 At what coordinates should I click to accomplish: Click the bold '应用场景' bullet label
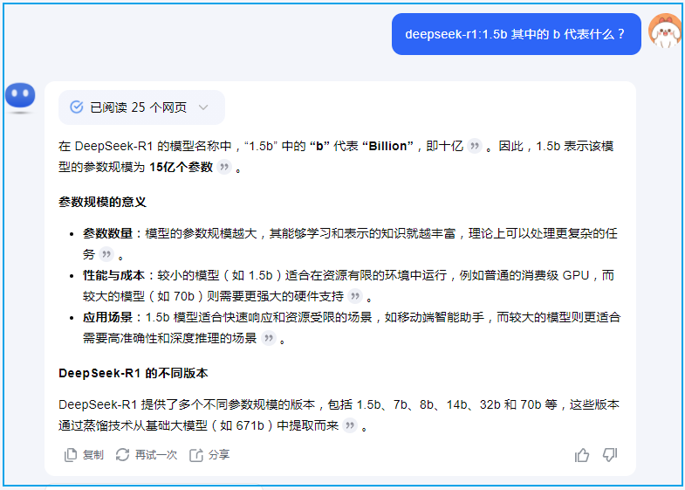tap(107, 317)
